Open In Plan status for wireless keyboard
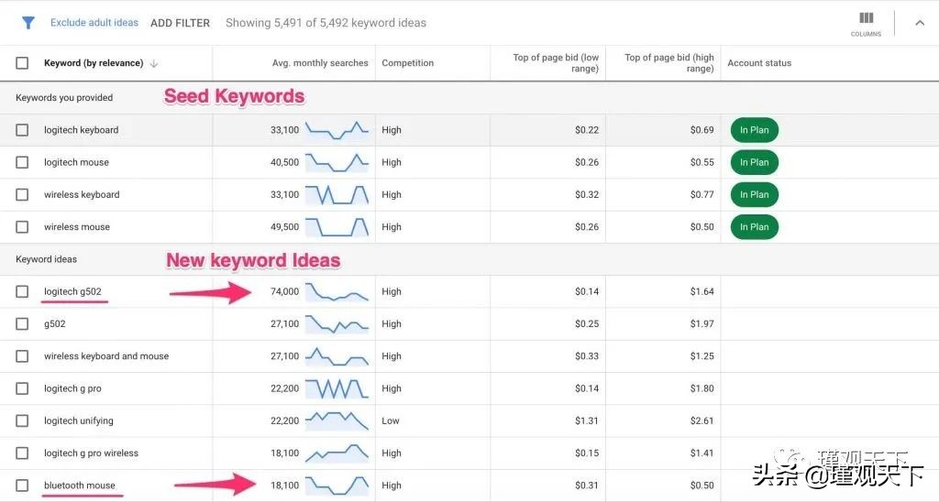This screenshot has height=502, width=939. pos(754,194)
